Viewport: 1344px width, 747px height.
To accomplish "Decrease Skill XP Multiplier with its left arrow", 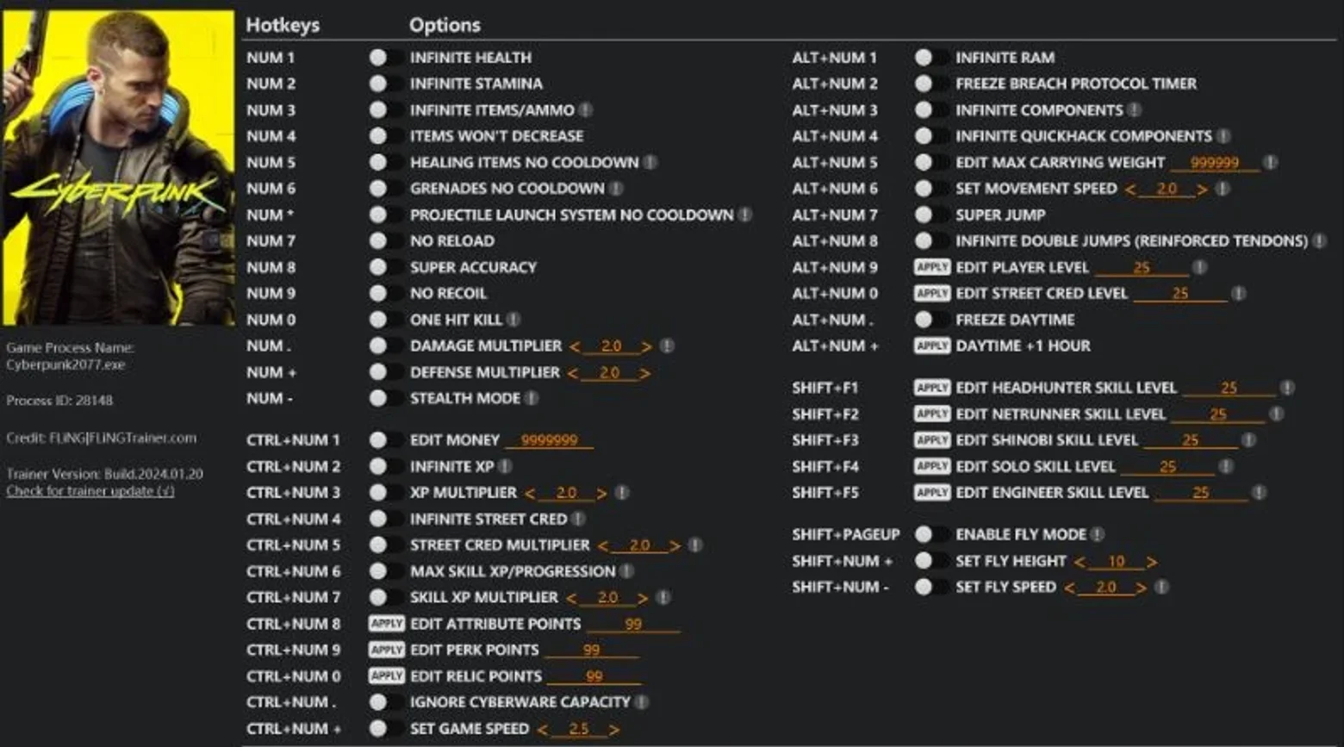I will (572, 598).
